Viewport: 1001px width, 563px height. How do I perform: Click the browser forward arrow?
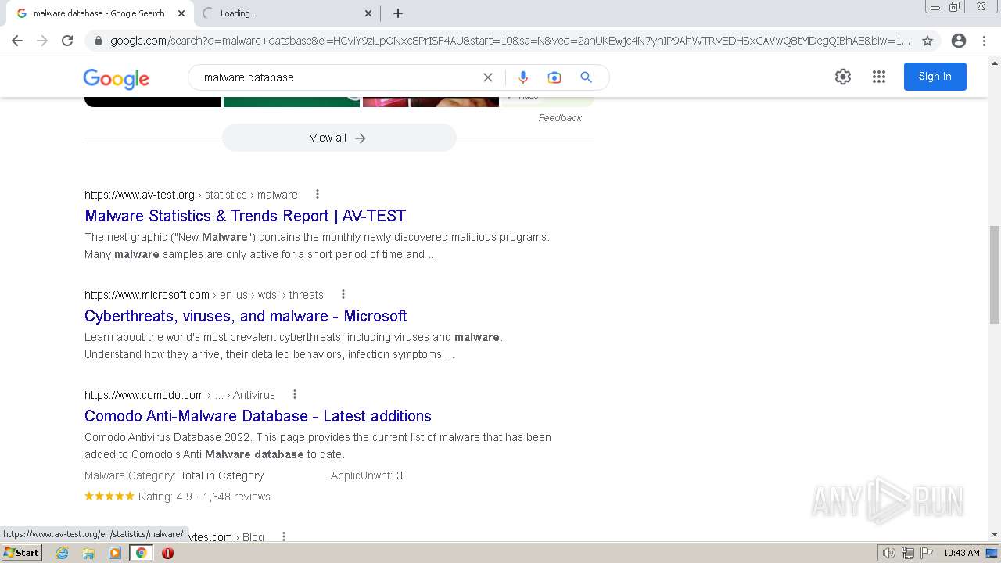[42, 41]
